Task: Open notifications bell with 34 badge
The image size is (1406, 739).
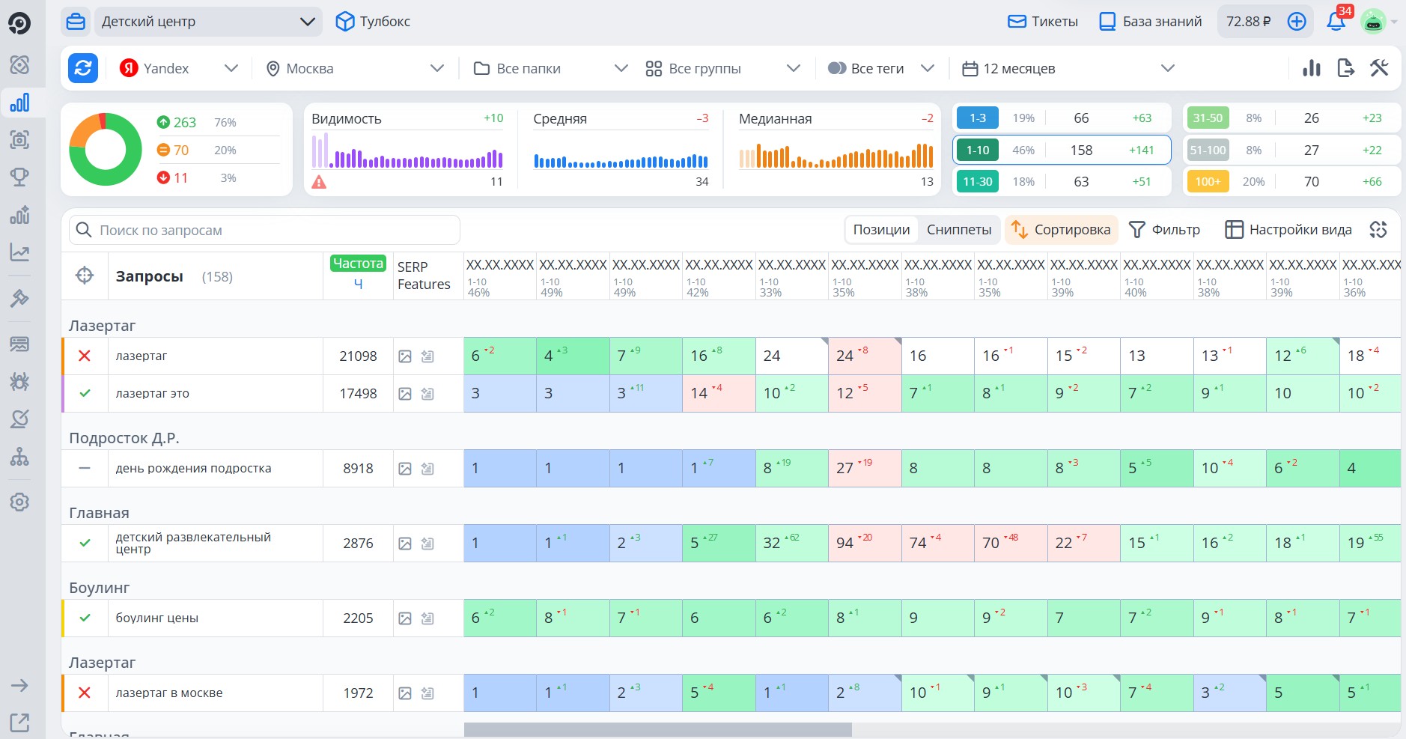Action: (1336, 21)
